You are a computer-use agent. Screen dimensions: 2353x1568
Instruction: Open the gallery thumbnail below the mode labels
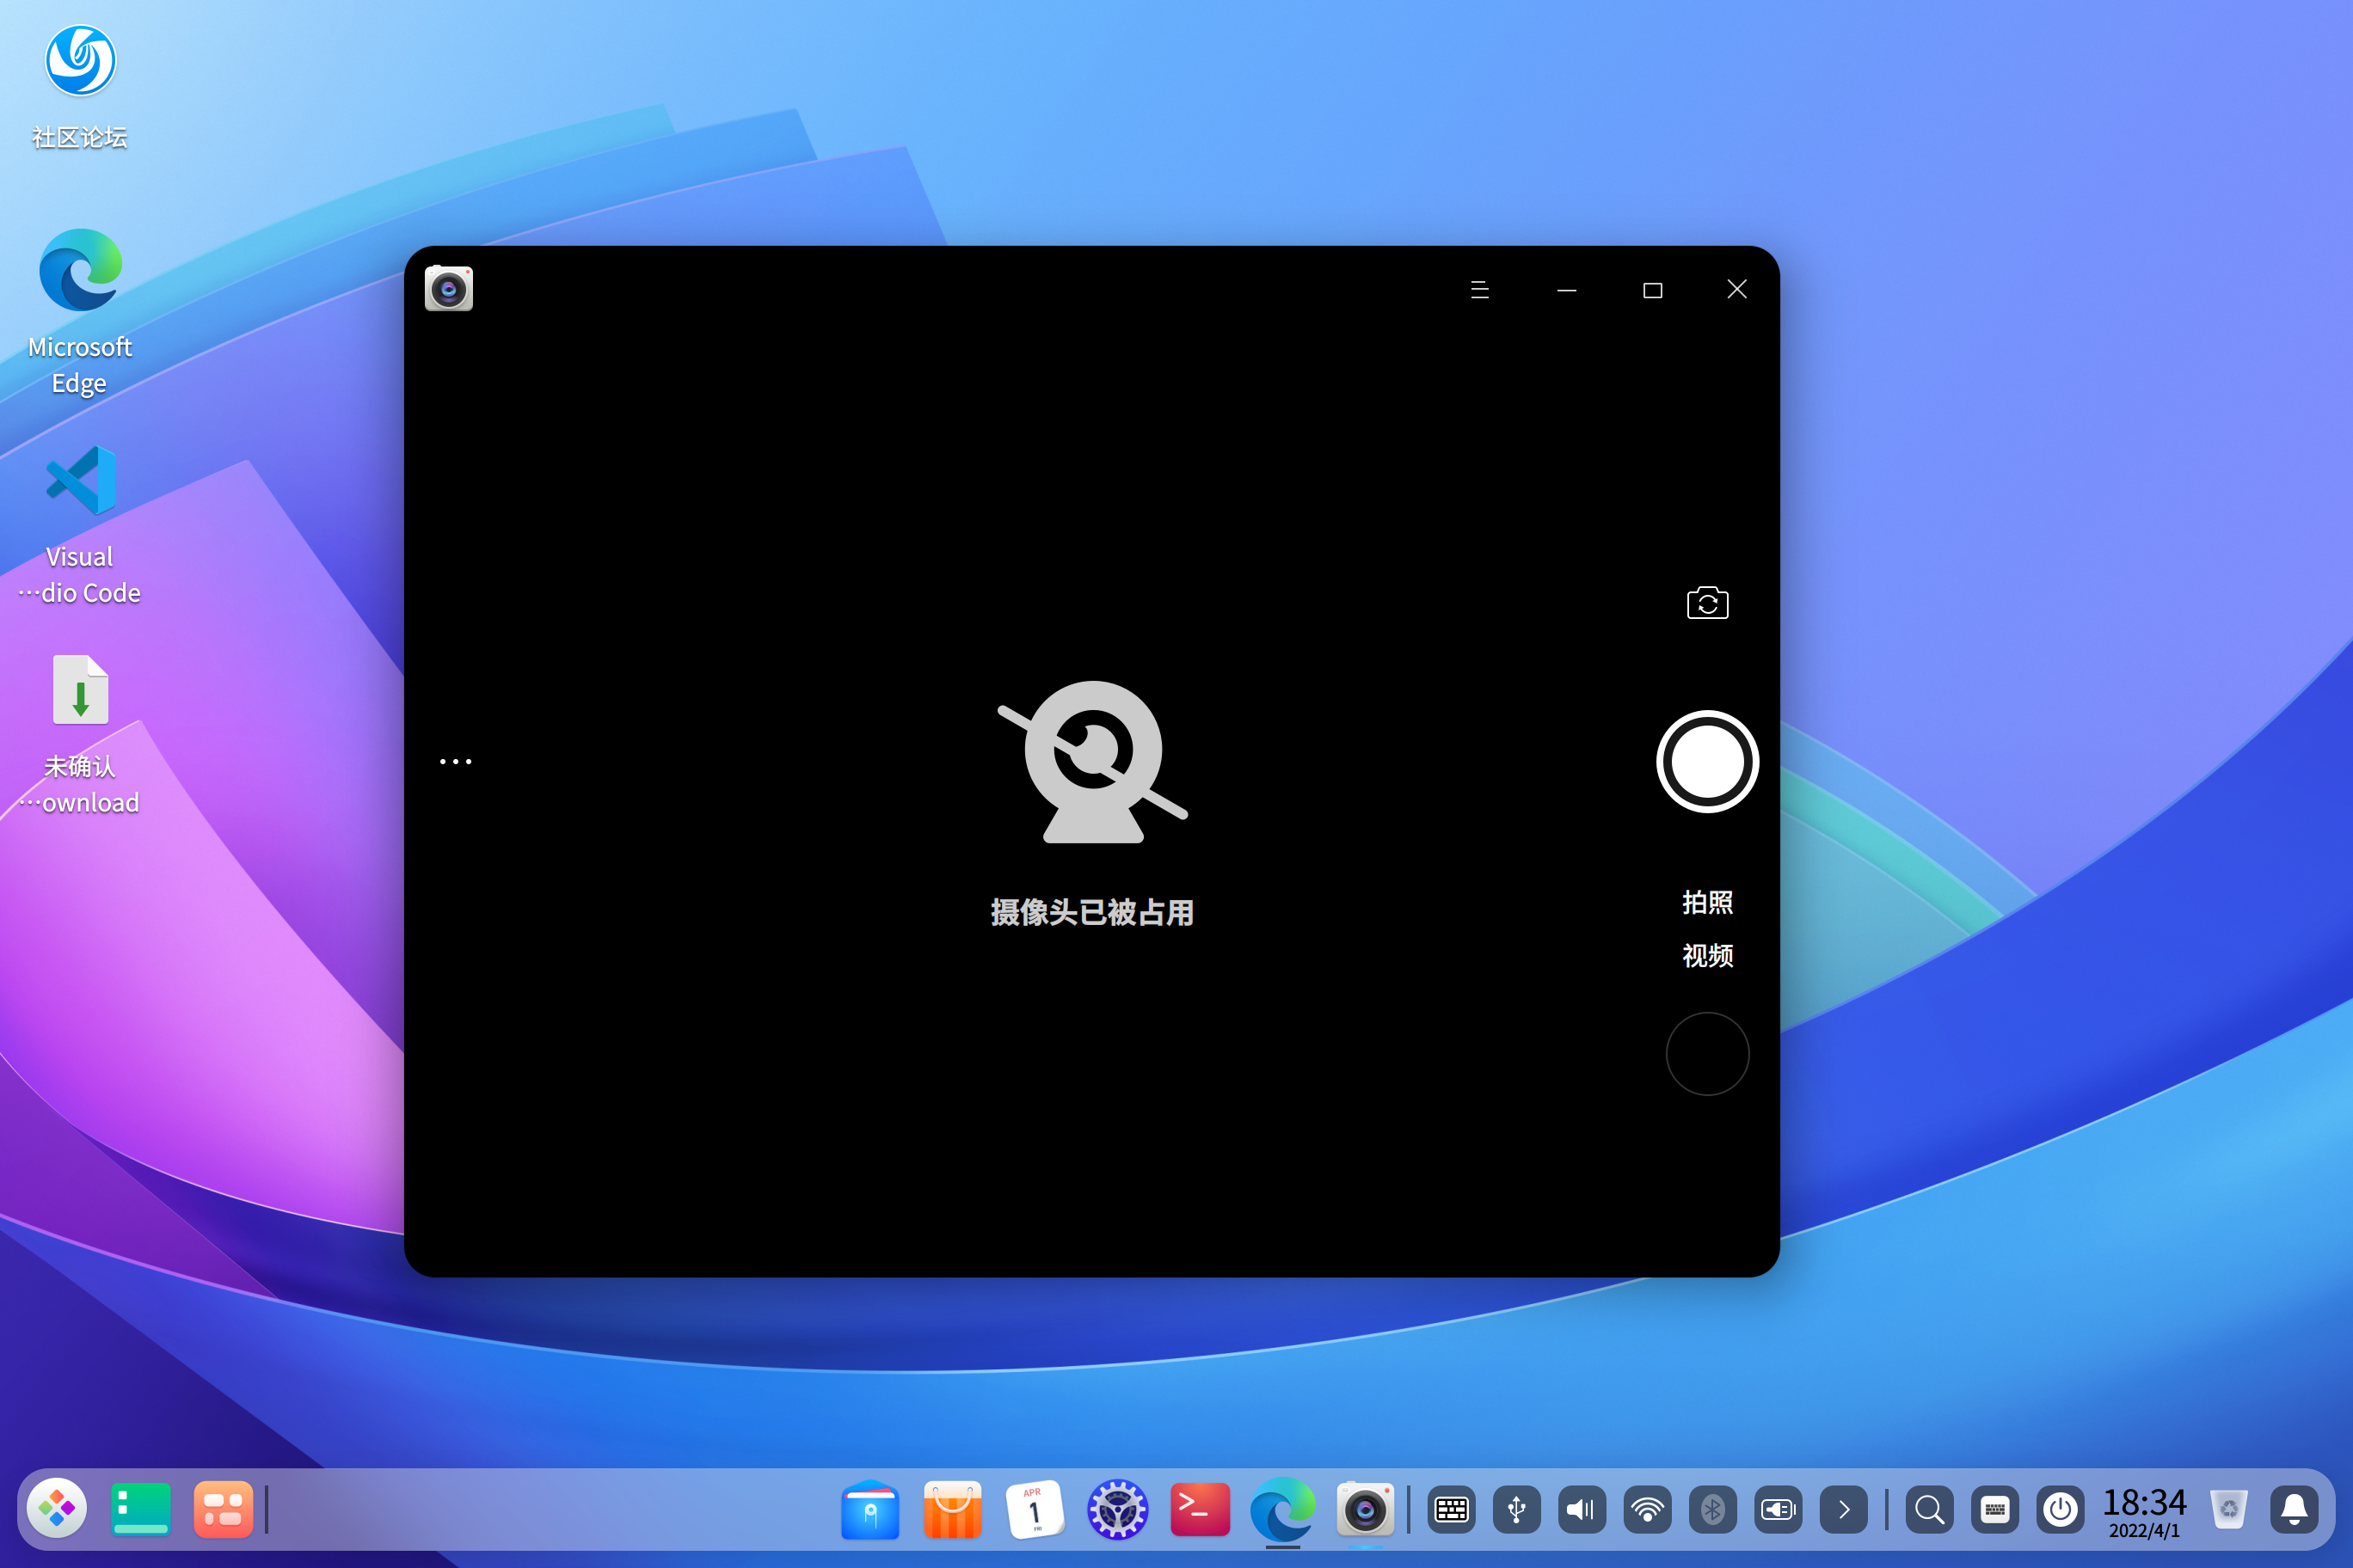1707,1053
